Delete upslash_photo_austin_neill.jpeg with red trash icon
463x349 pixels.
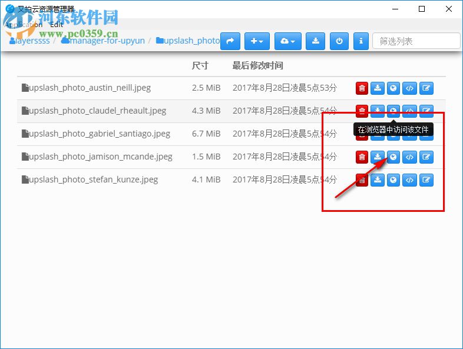pos(362,88)
